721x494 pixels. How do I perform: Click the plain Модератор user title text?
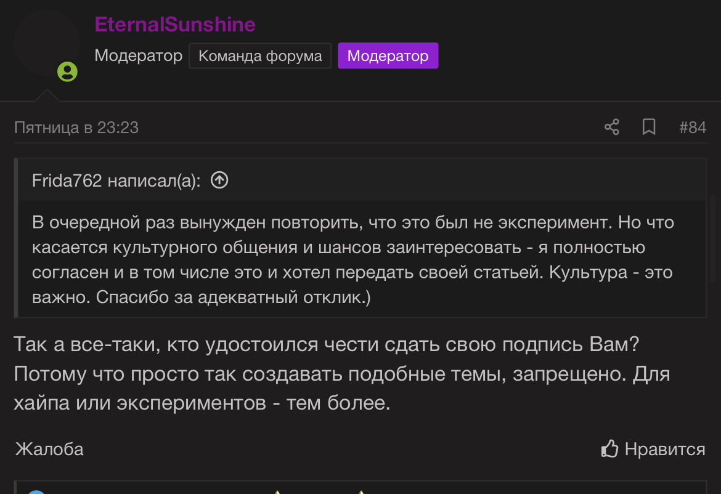139,55
